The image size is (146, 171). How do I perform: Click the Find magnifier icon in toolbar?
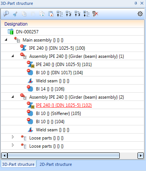coord(6,14)
